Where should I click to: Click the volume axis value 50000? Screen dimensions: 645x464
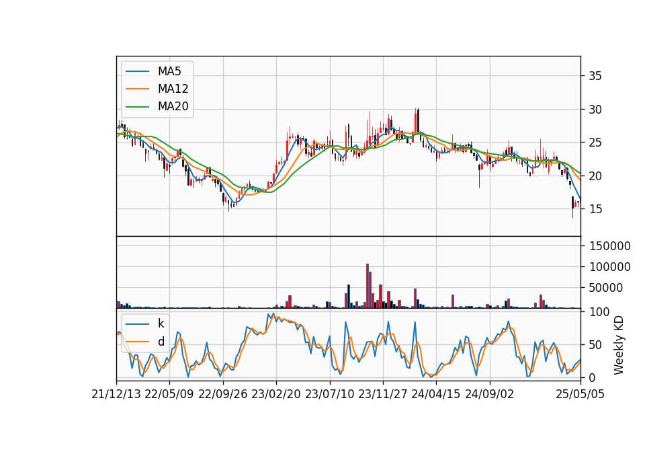(x=606, y=288)
